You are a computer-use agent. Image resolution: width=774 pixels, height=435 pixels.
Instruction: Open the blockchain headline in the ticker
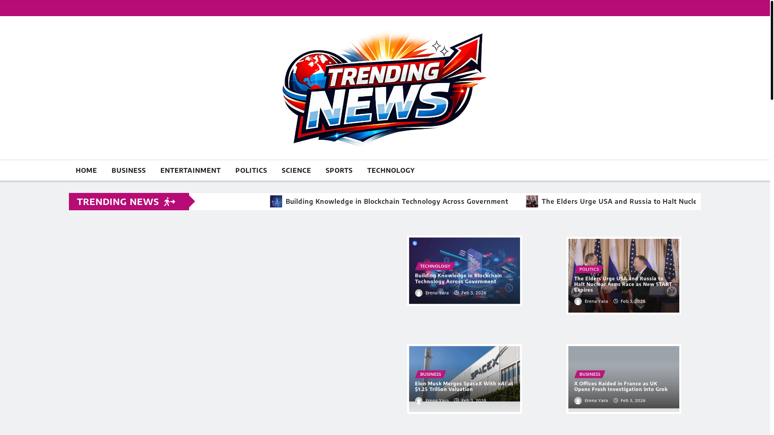tap(397, 201)
